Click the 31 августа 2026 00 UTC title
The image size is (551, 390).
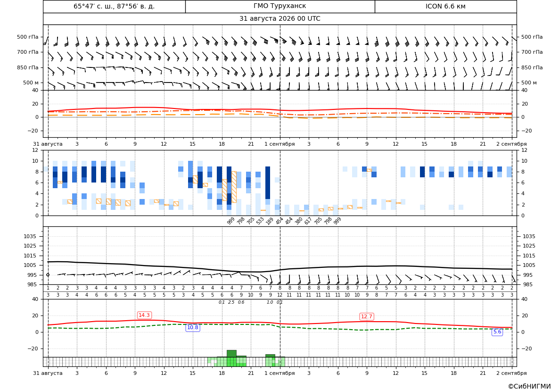coord(280,19)
